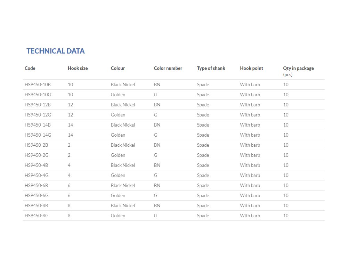Click the Color number column header
This screenshot has height=267, width=356.
tap(168, 68)
